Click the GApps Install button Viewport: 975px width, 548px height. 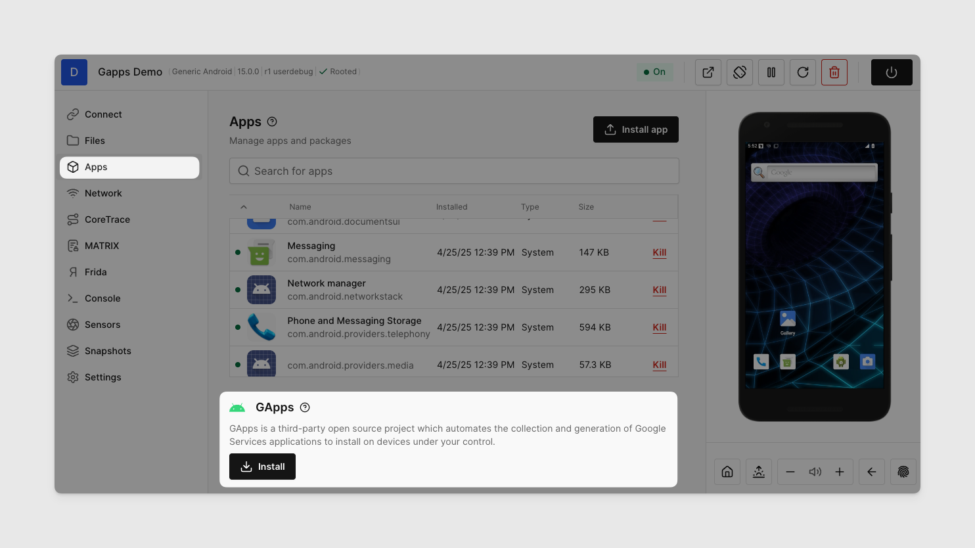[x=262, y=467]
